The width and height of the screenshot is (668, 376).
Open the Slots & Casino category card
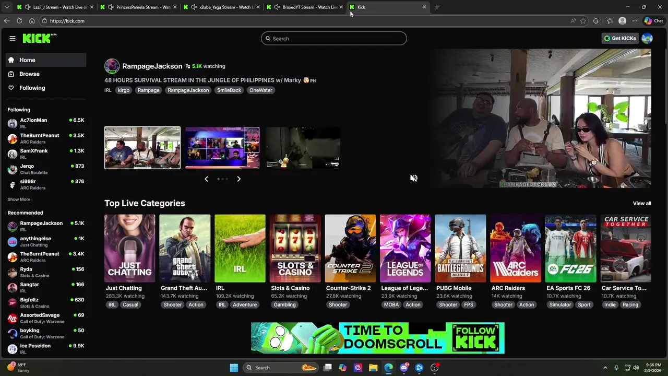(295, 249)
